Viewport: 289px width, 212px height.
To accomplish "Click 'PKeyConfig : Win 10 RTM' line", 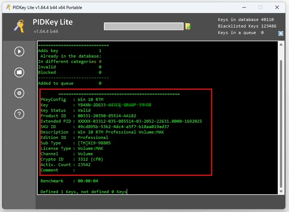I will (x=72, y=99).
